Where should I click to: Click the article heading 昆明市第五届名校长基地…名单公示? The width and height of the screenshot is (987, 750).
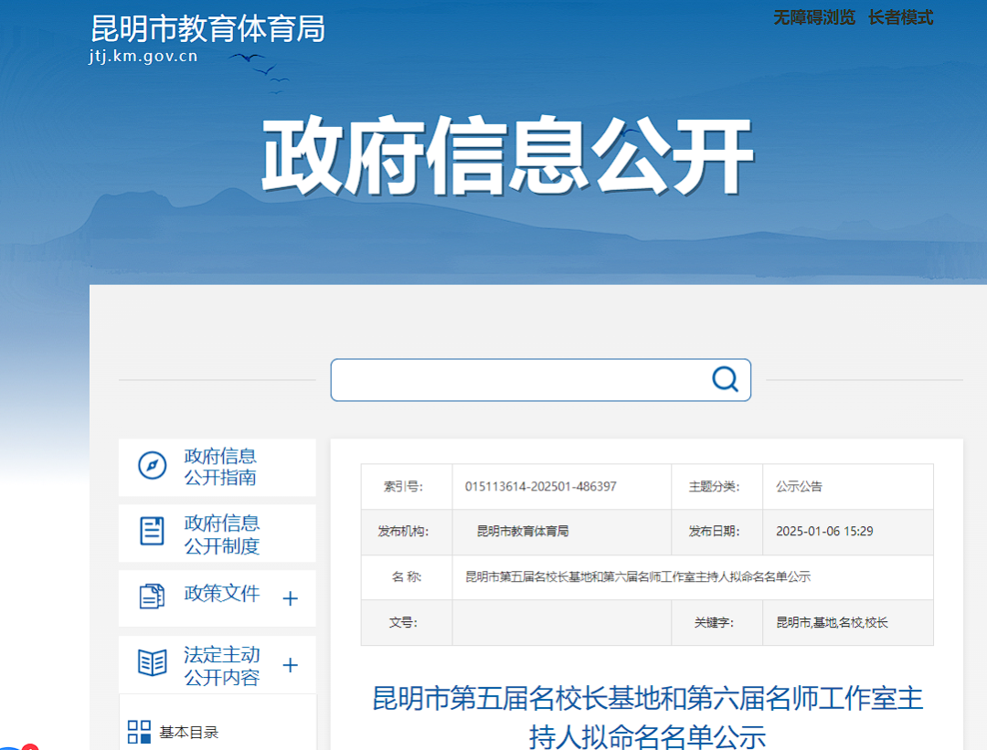coord(647,717)
